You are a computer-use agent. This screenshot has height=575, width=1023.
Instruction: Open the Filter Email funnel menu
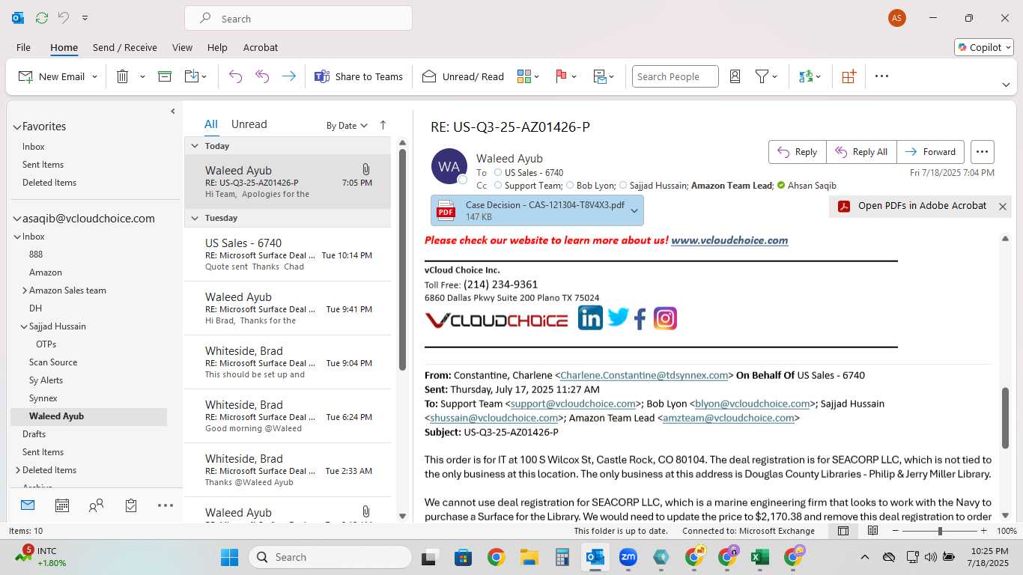(766, 76)
